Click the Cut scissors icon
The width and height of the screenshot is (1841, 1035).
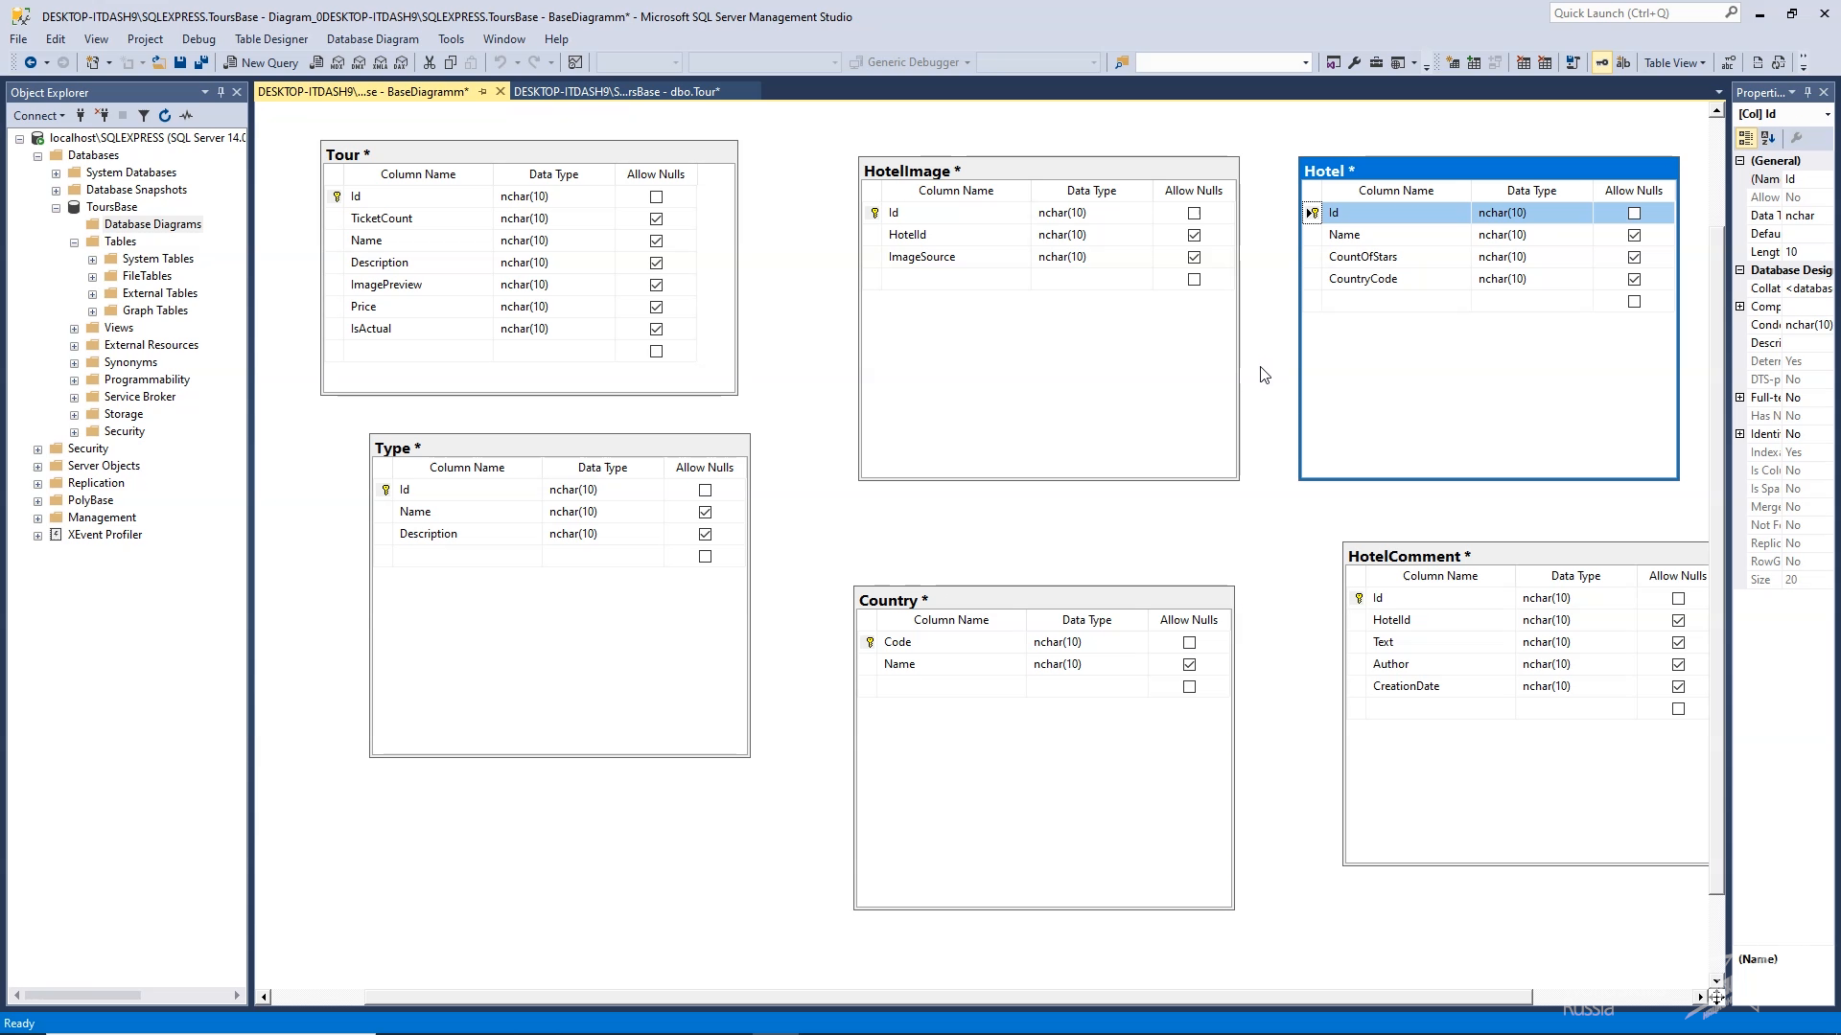click(x=429, y=62)
